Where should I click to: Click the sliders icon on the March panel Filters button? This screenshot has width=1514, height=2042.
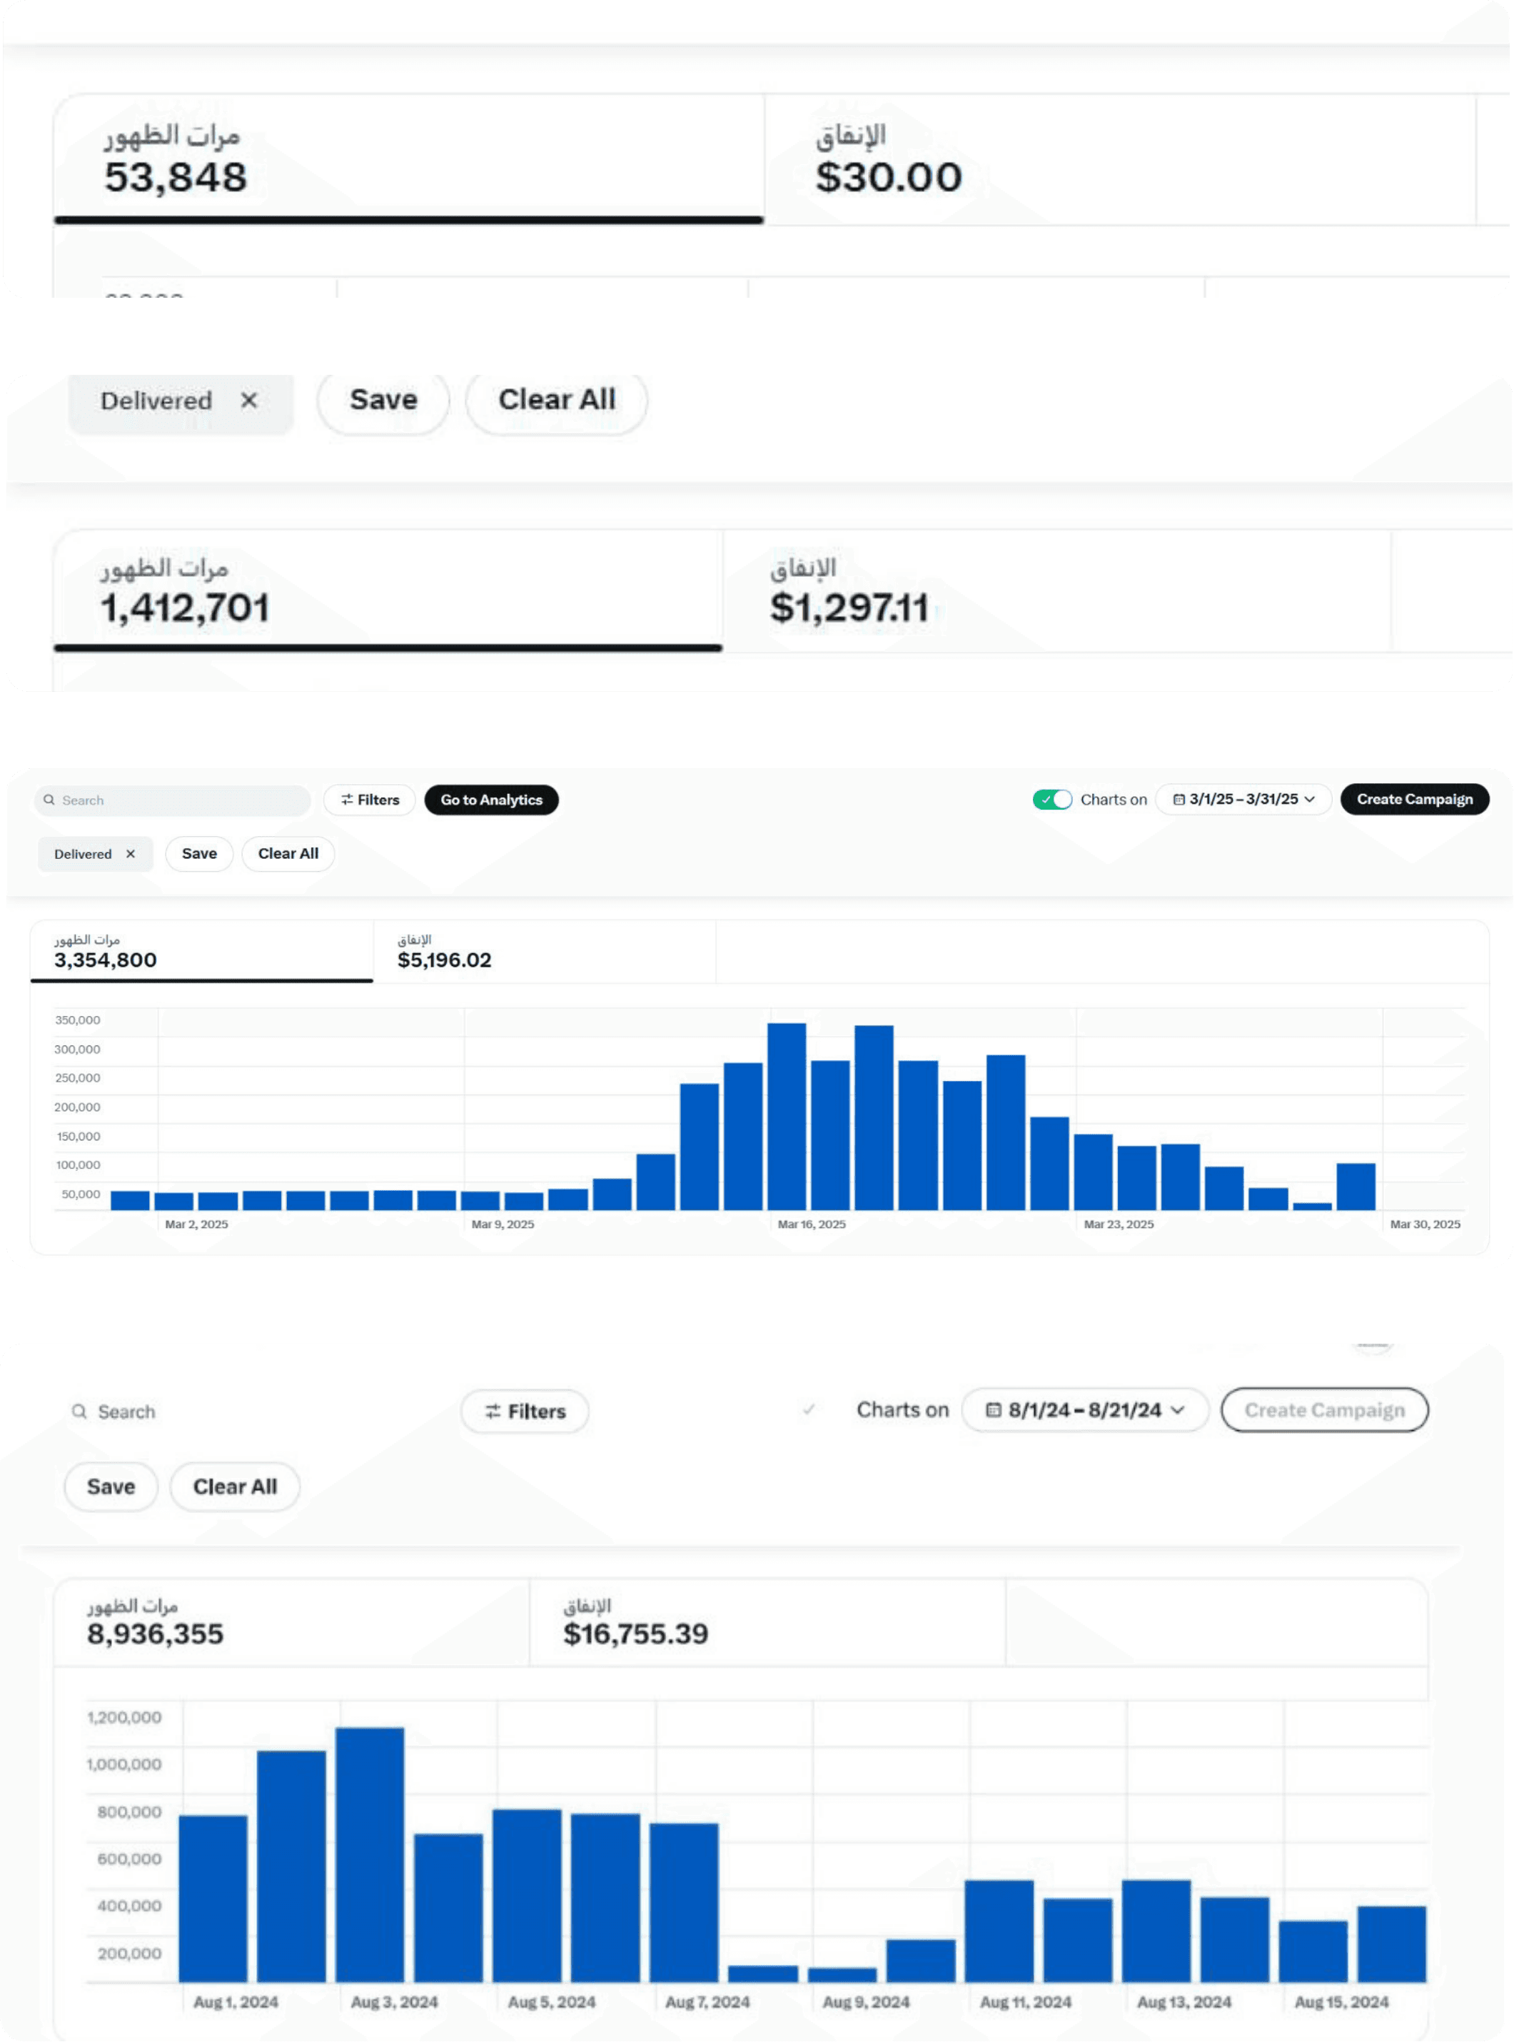pos(346,800)
